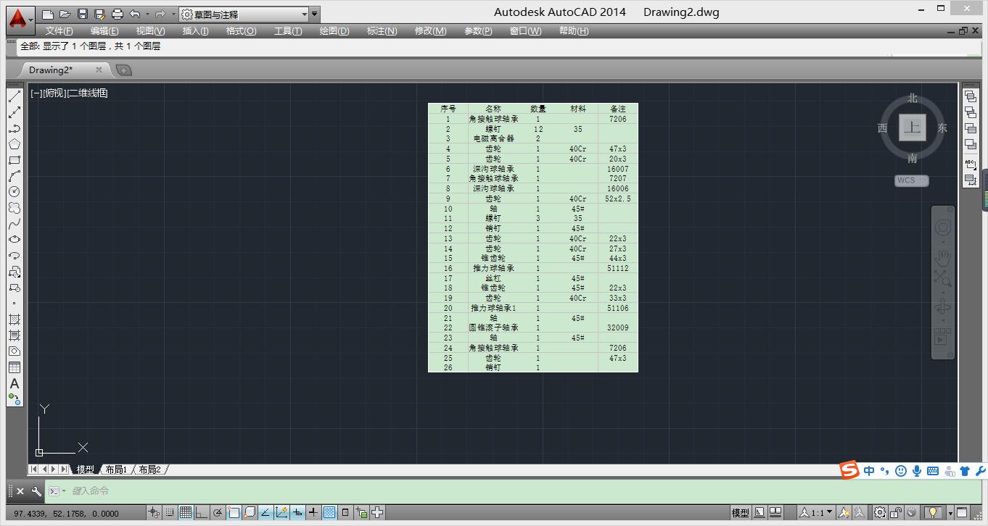This screenshot has width=988, height=526.
Task: Open the 绘图 menu
Action: tap(334, 30)
